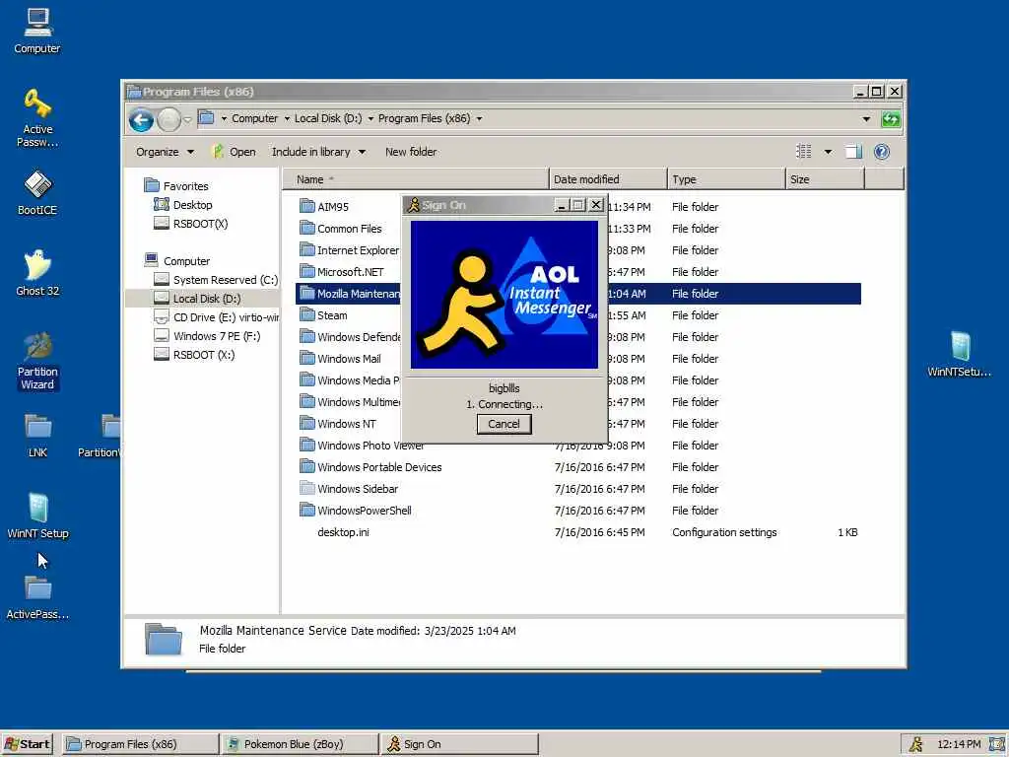
Task: Select the Common Files folder
Action: (x=350, y=229)
